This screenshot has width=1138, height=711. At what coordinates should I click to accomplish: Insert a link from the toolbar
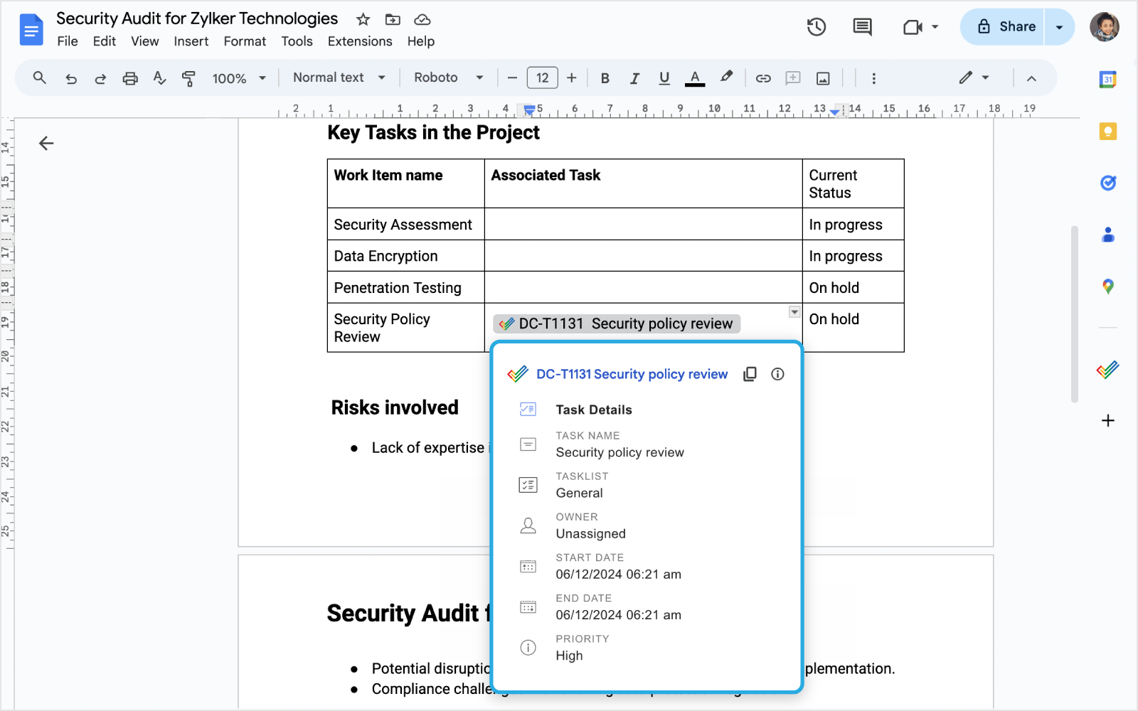point(763,78)
